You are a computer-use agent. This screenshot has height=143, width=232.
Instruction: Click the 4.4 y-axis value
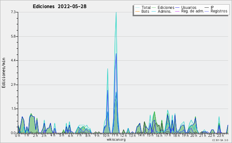point(13,60)
